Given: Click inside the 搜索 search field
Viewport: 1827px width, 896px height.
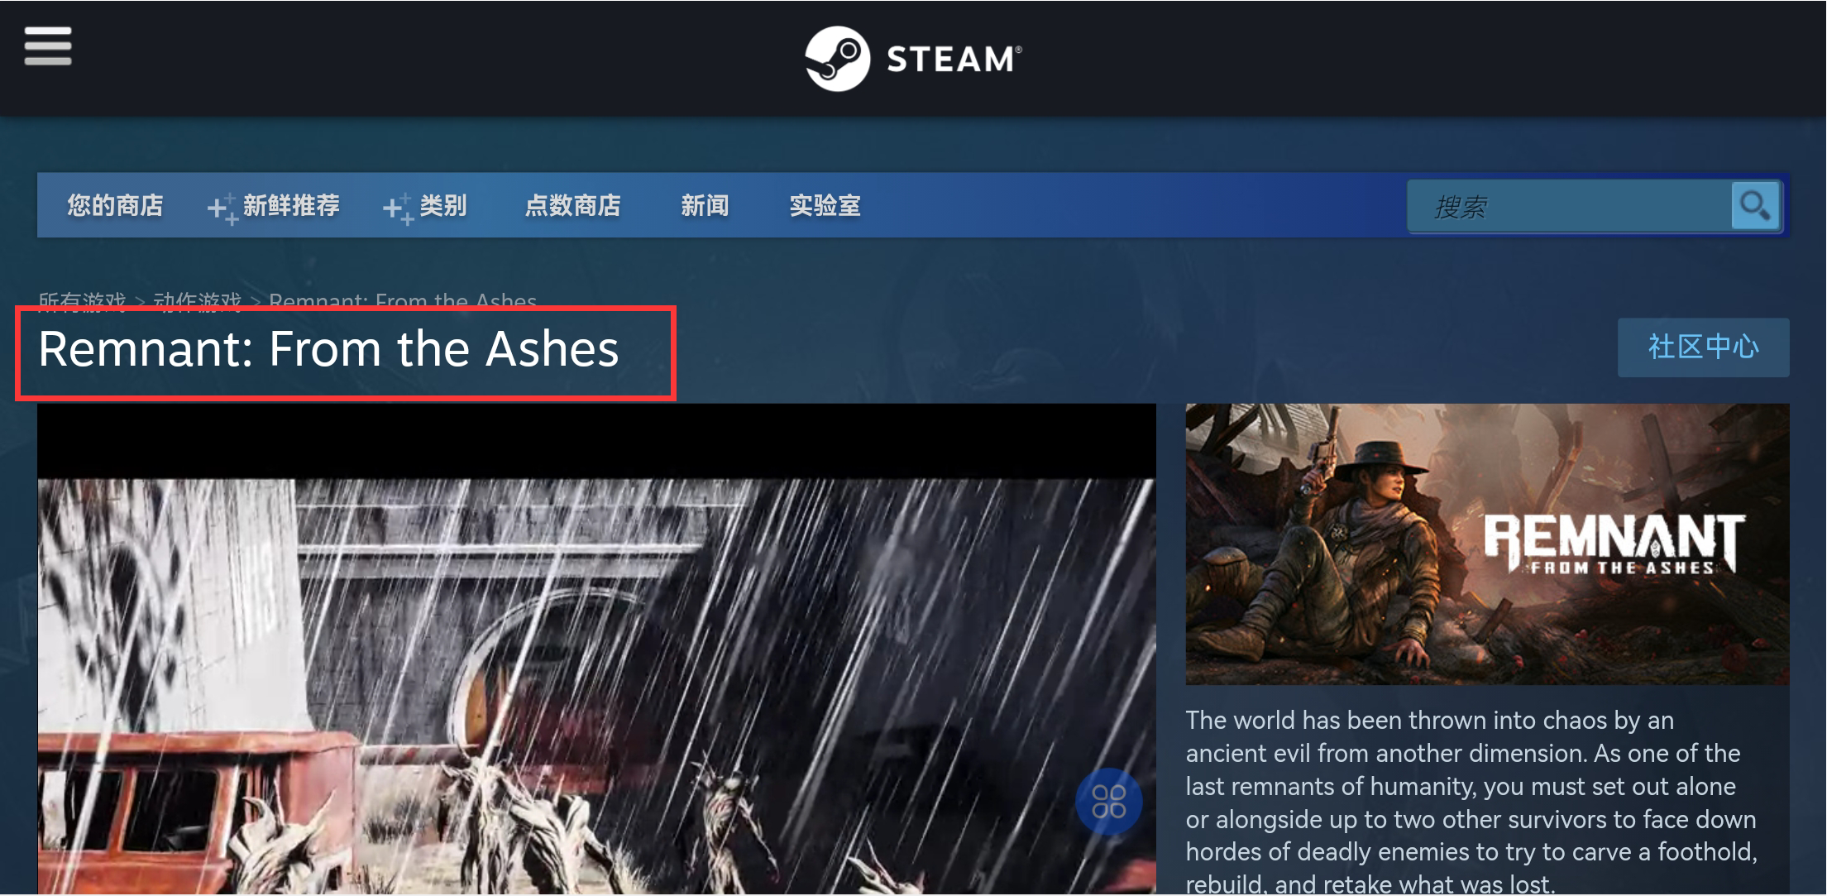Looking at the screenshot, I should [1569, 206].
